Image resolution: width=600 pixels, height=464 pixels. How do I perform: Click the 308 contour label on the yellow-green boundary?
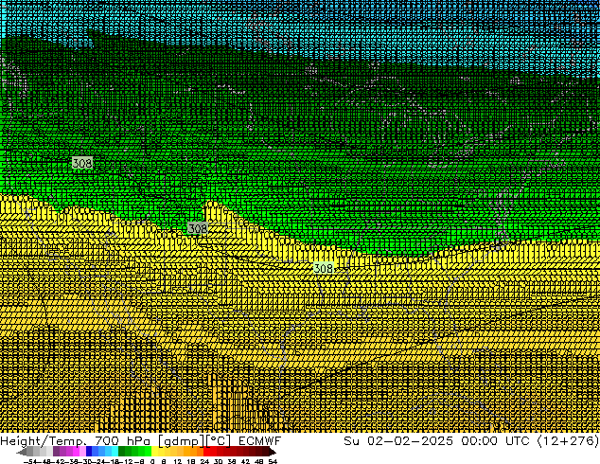198,228
